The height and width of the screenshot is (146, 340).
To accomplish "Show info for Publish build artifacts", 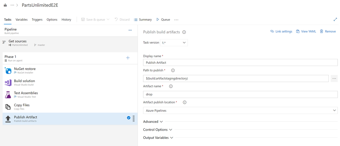I will tap(184, 32).
